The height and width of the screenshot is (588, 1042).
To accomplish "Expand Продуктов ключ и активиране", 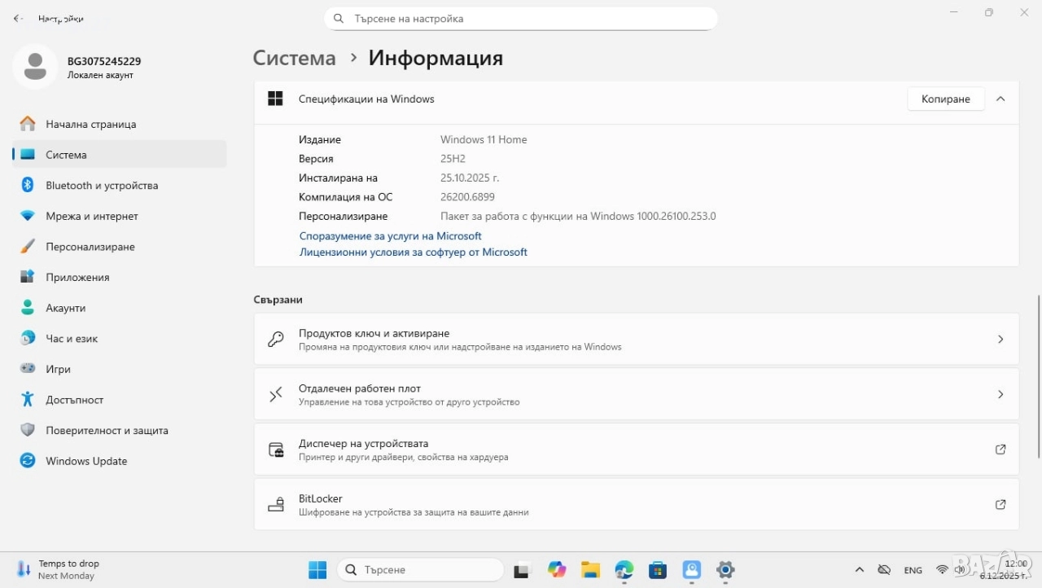I will click(x=636, y=339).
